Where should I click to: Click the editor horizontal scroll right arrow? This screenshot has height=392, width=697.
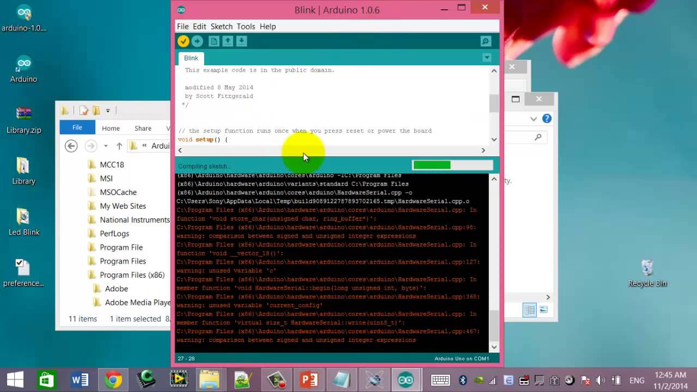pos(483,150)
